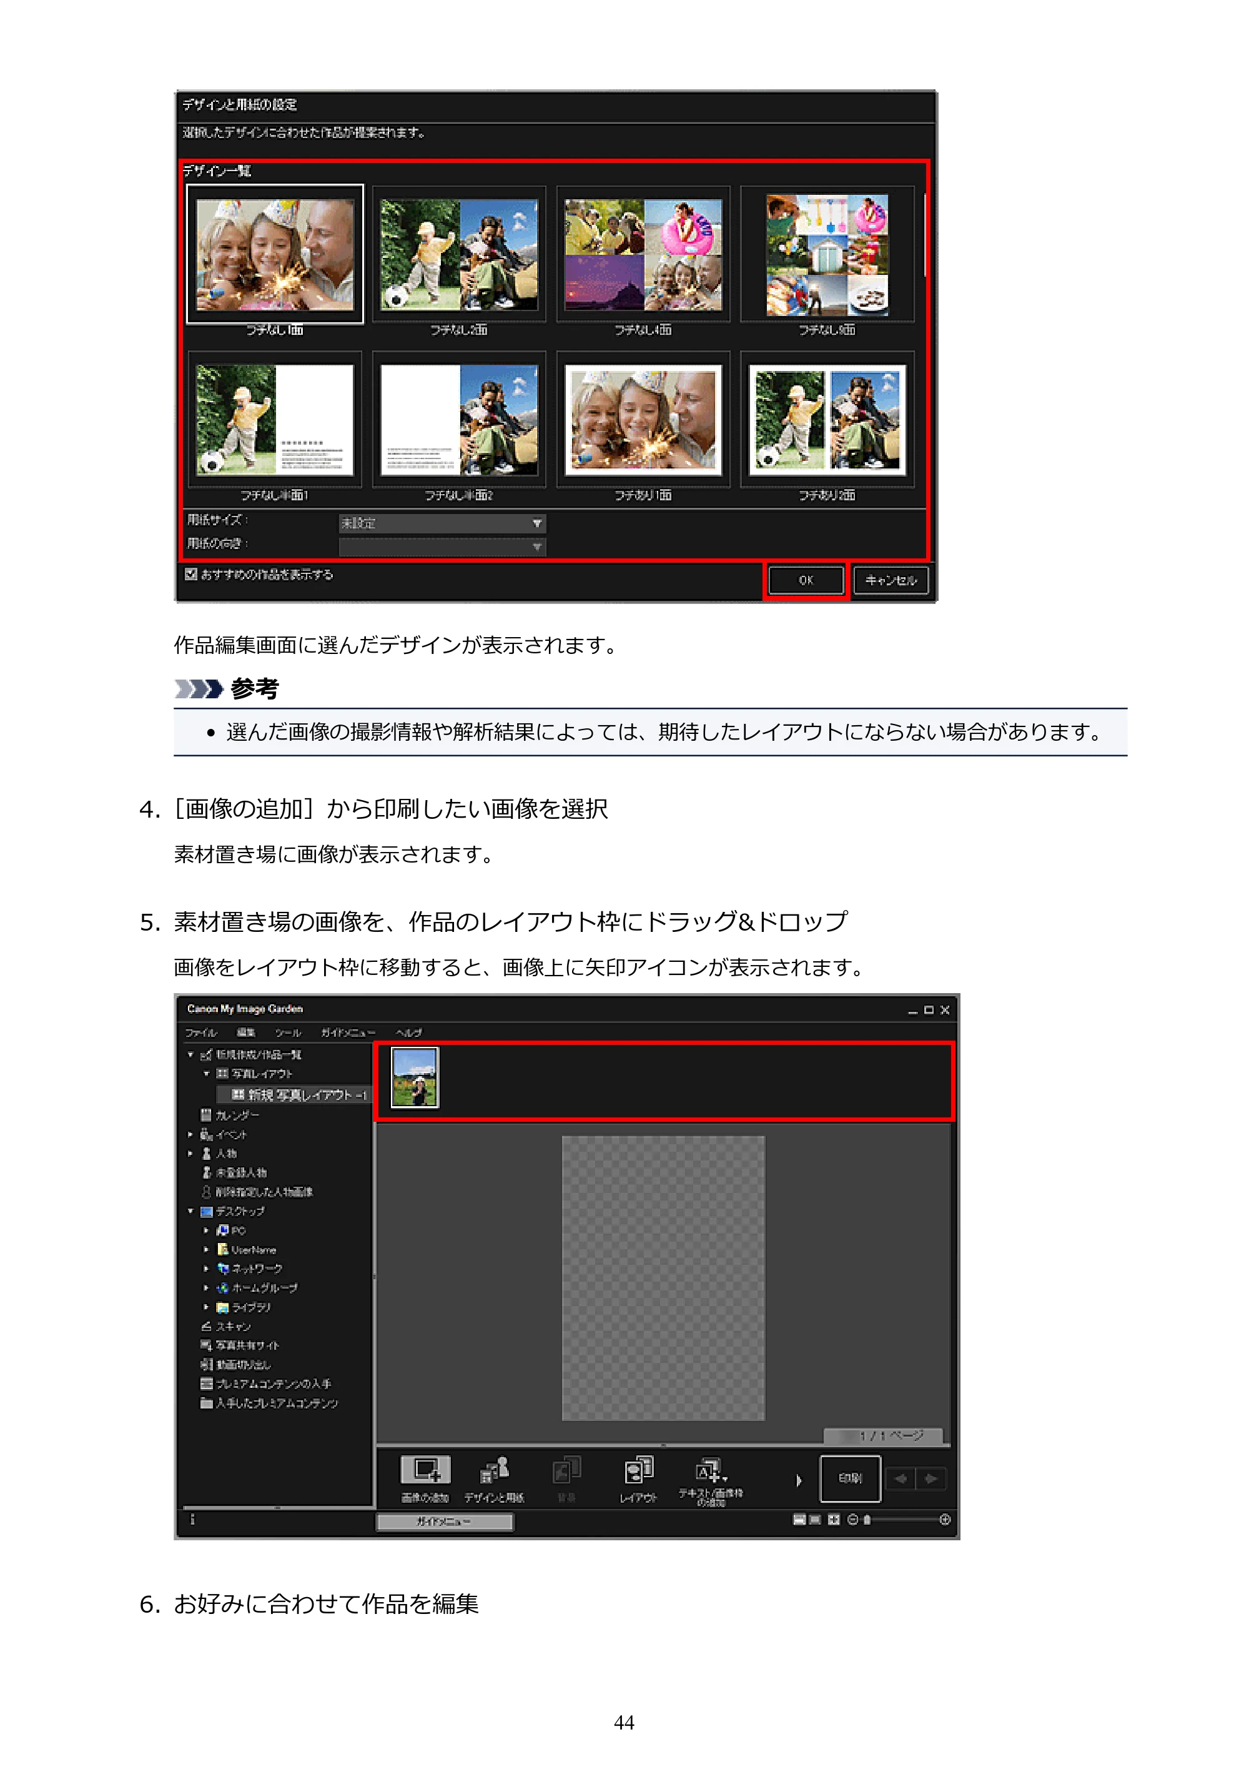Go to the next page with the right arrow

tap(931, 1478)
